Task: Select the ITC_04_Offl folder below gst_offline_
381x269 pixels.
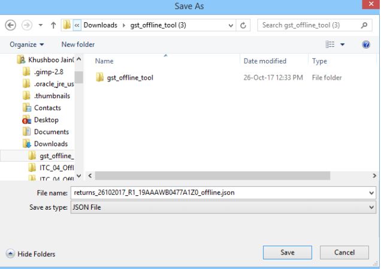Action: pyautogui.click(x=51, y=168)
